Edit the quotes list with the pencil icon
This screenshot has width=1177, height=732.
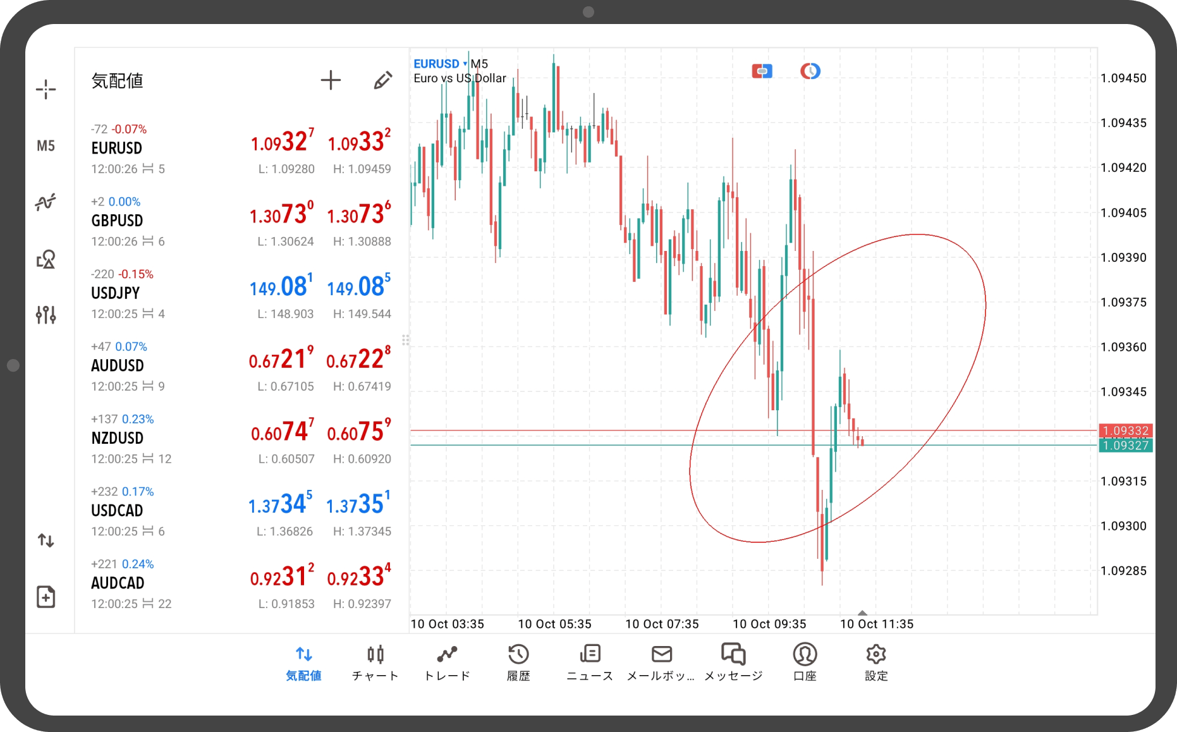(382, 80)
